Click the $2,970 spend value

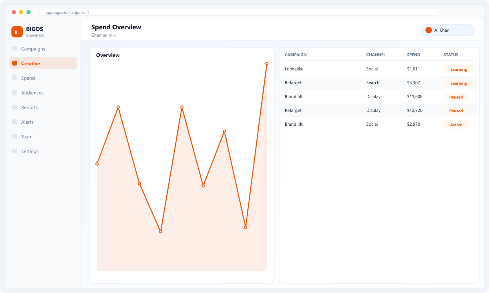(x=414, y=124)
